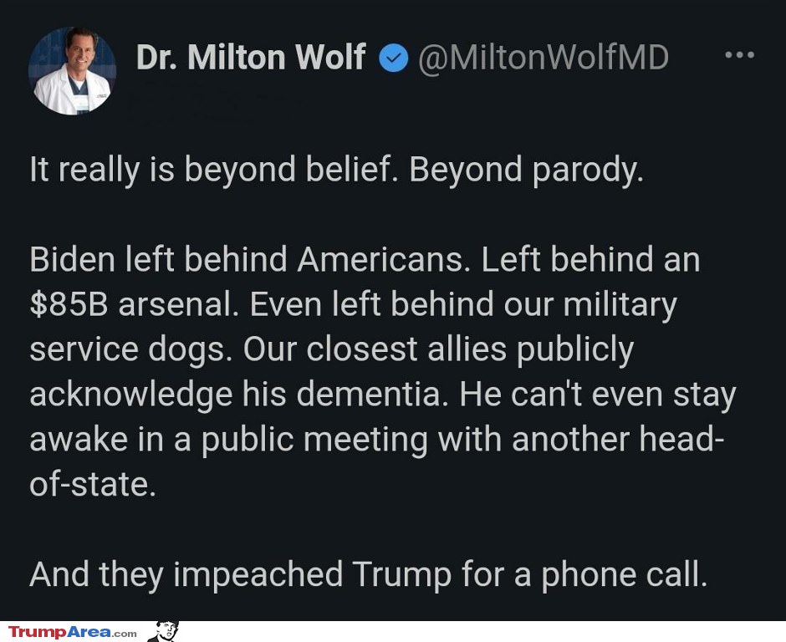Click the "of-state." text line
This screenshot has height=642, width=786.
93,485
